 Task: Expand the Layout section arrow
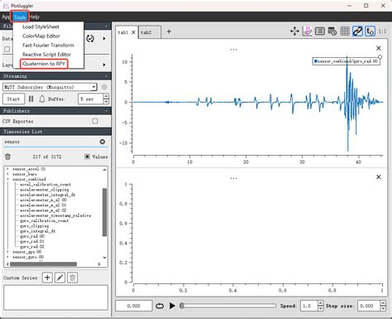[x=104, y=65]
